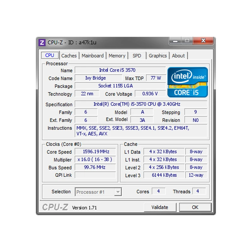Close the CPU-Z window

tap(203, 41)
